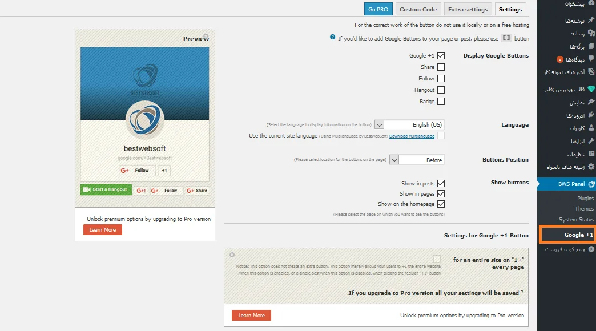
Task: Toggle the Show in pages checkbox
Action: [x=441, y=193]
